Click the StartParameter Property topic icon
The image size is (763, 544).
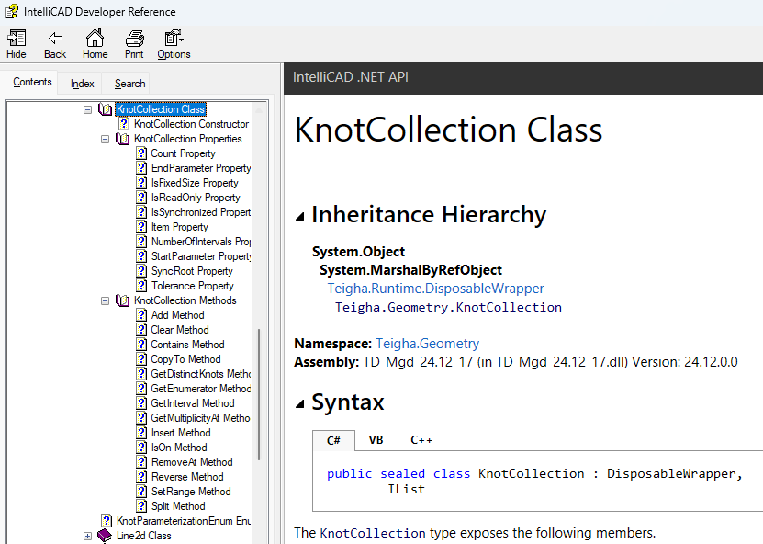coord(141,256)
